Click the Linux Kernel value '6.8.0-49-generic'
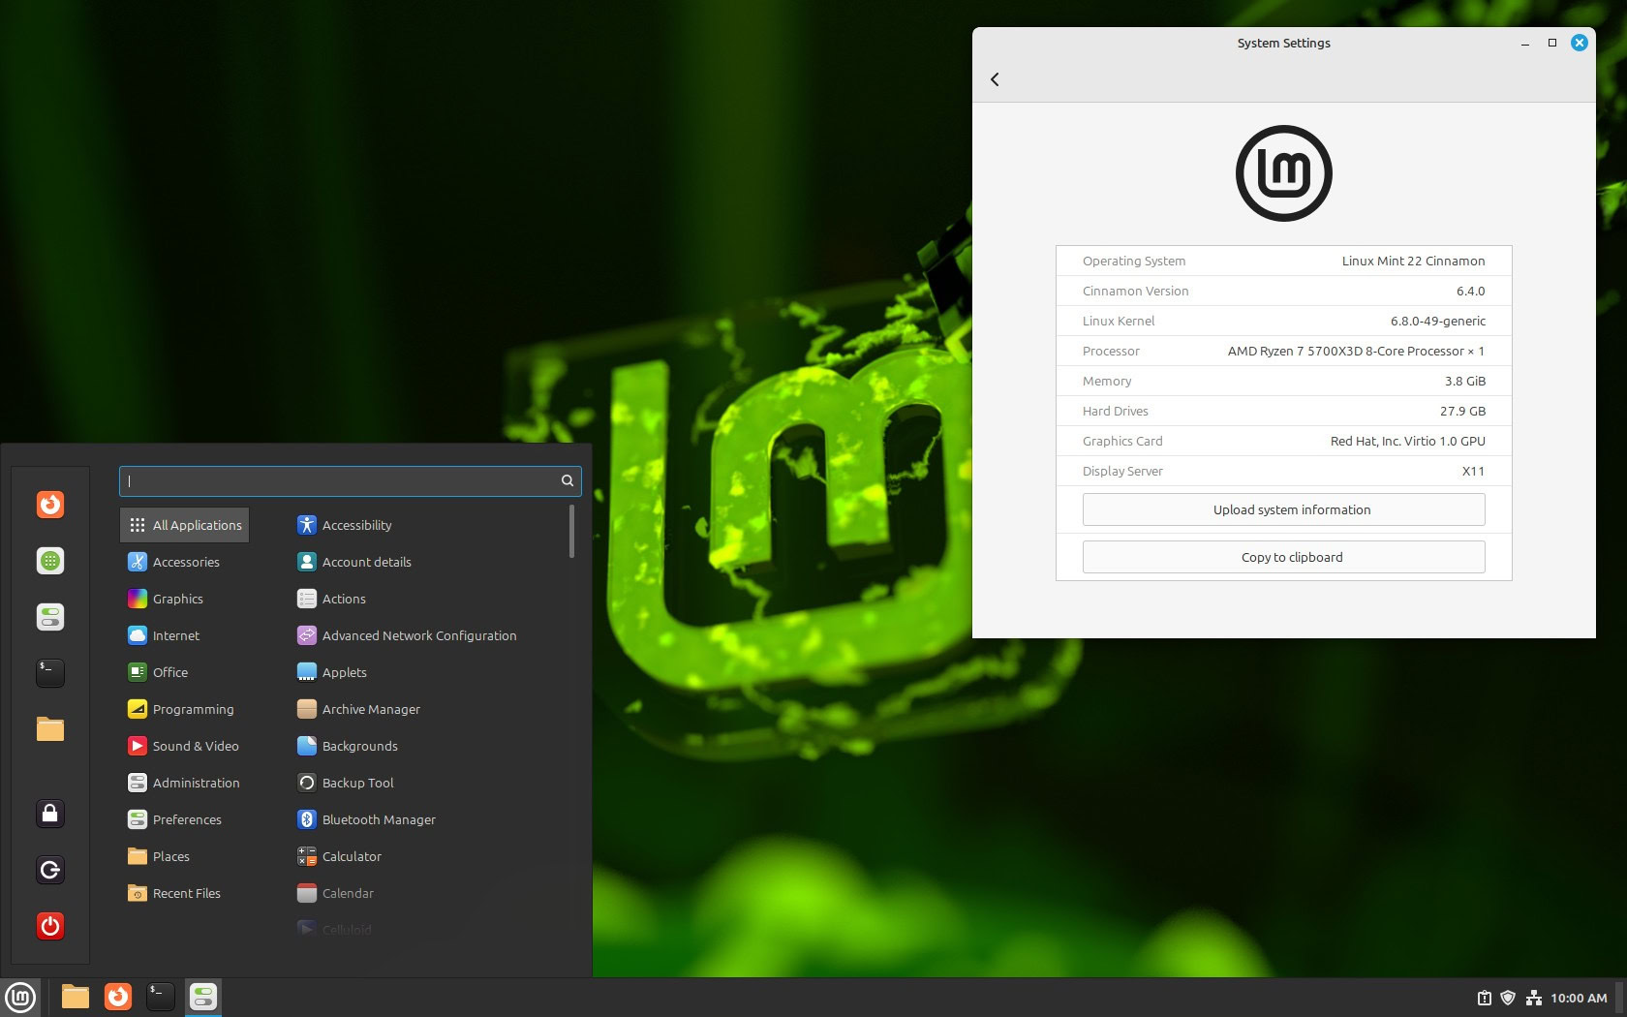This screenshot has width=1627, height=1017. tap(1438, 321)
